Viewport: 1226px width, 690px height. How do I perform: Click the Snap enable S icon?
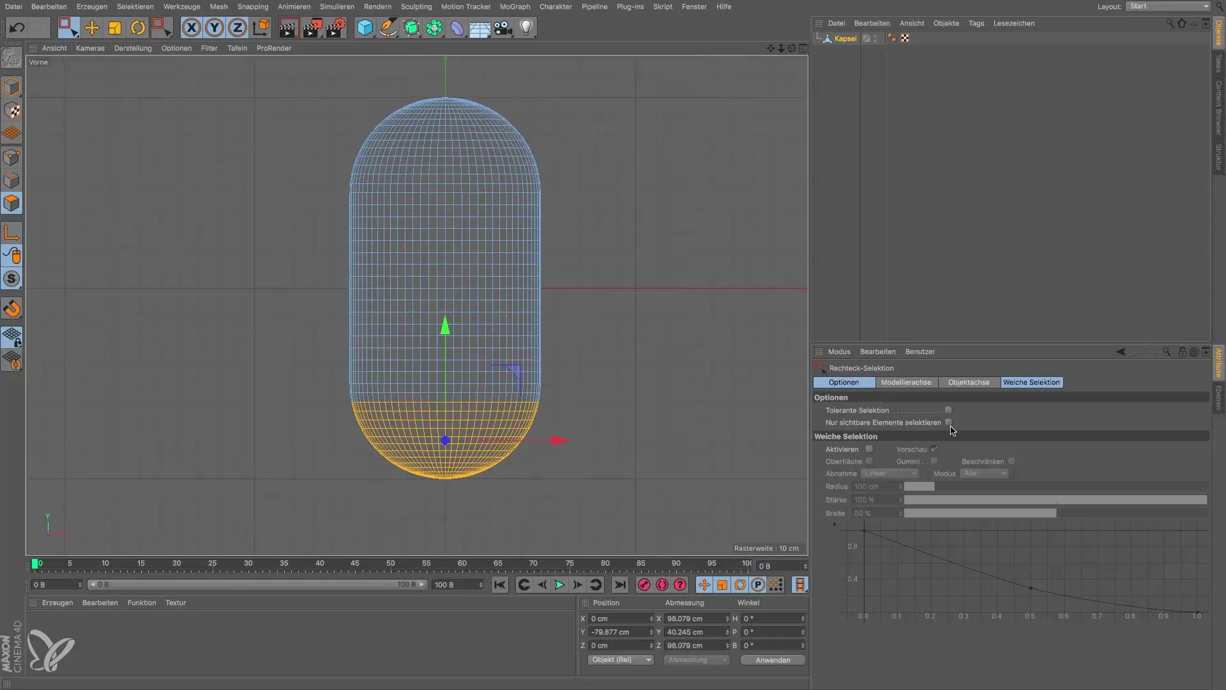point(11,279)
